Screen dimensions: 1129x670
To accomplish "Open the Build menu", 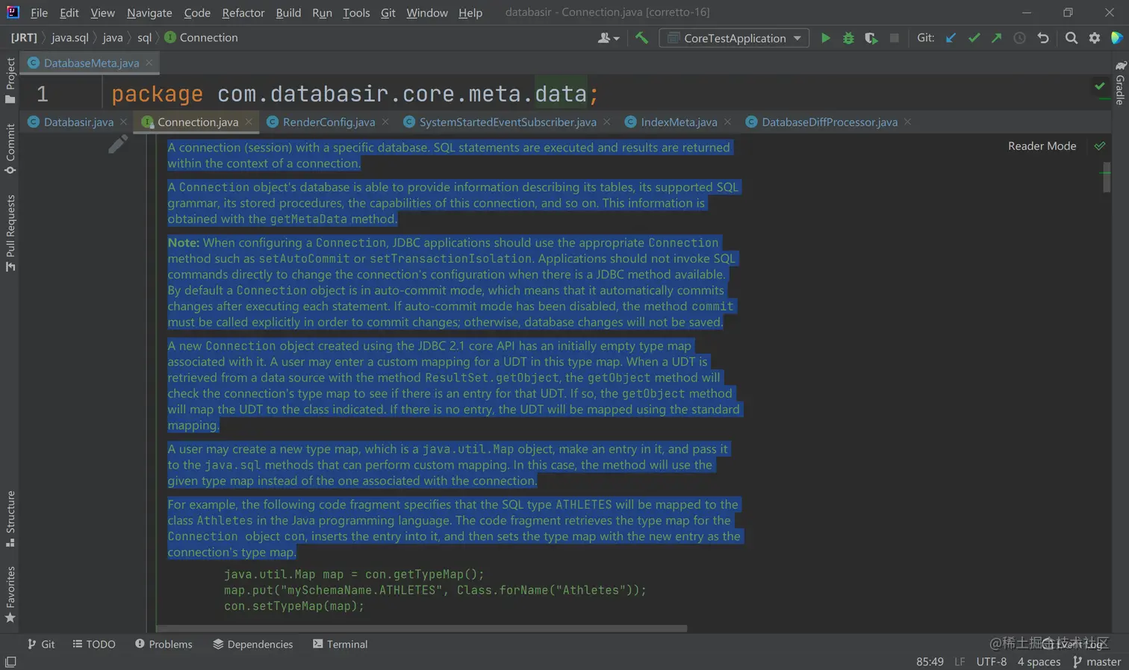I will click(x=288, y=13).
